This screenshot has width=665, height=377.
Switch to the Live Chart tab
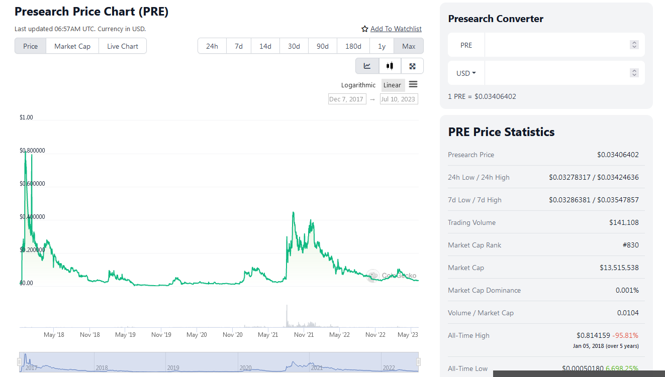(123, 46)
